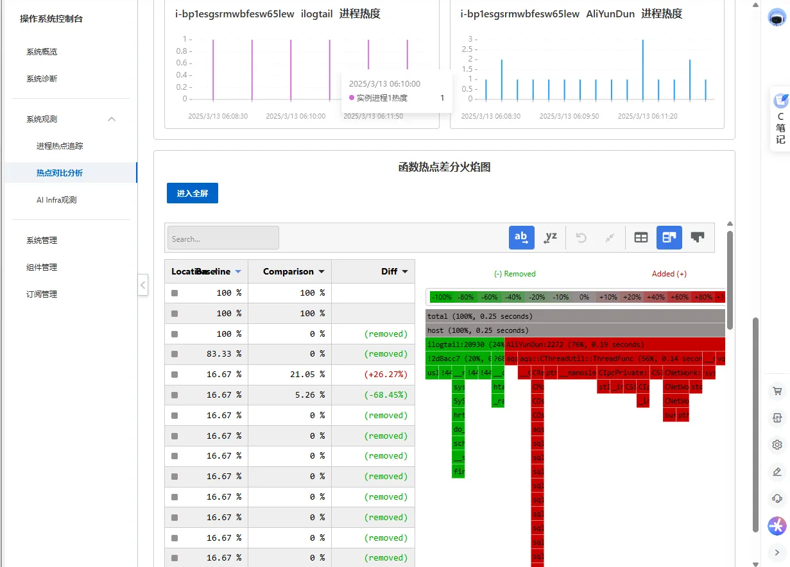The width and height of the screenshot is (790, 567).
Task: Open 订阅管理 in the sidebar
Action: click(x=42, y=294)
